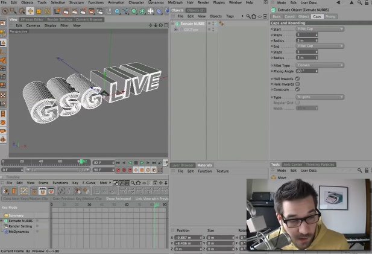
Task: Click Attributes manager search magnifier icon
Action: tap(360, 3)
